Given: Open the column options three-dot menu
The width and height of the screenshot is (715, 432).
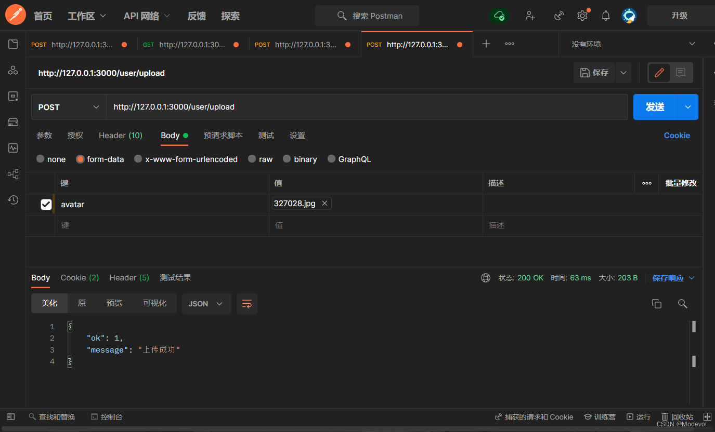Looking at the screenshot, I should 647,183.
